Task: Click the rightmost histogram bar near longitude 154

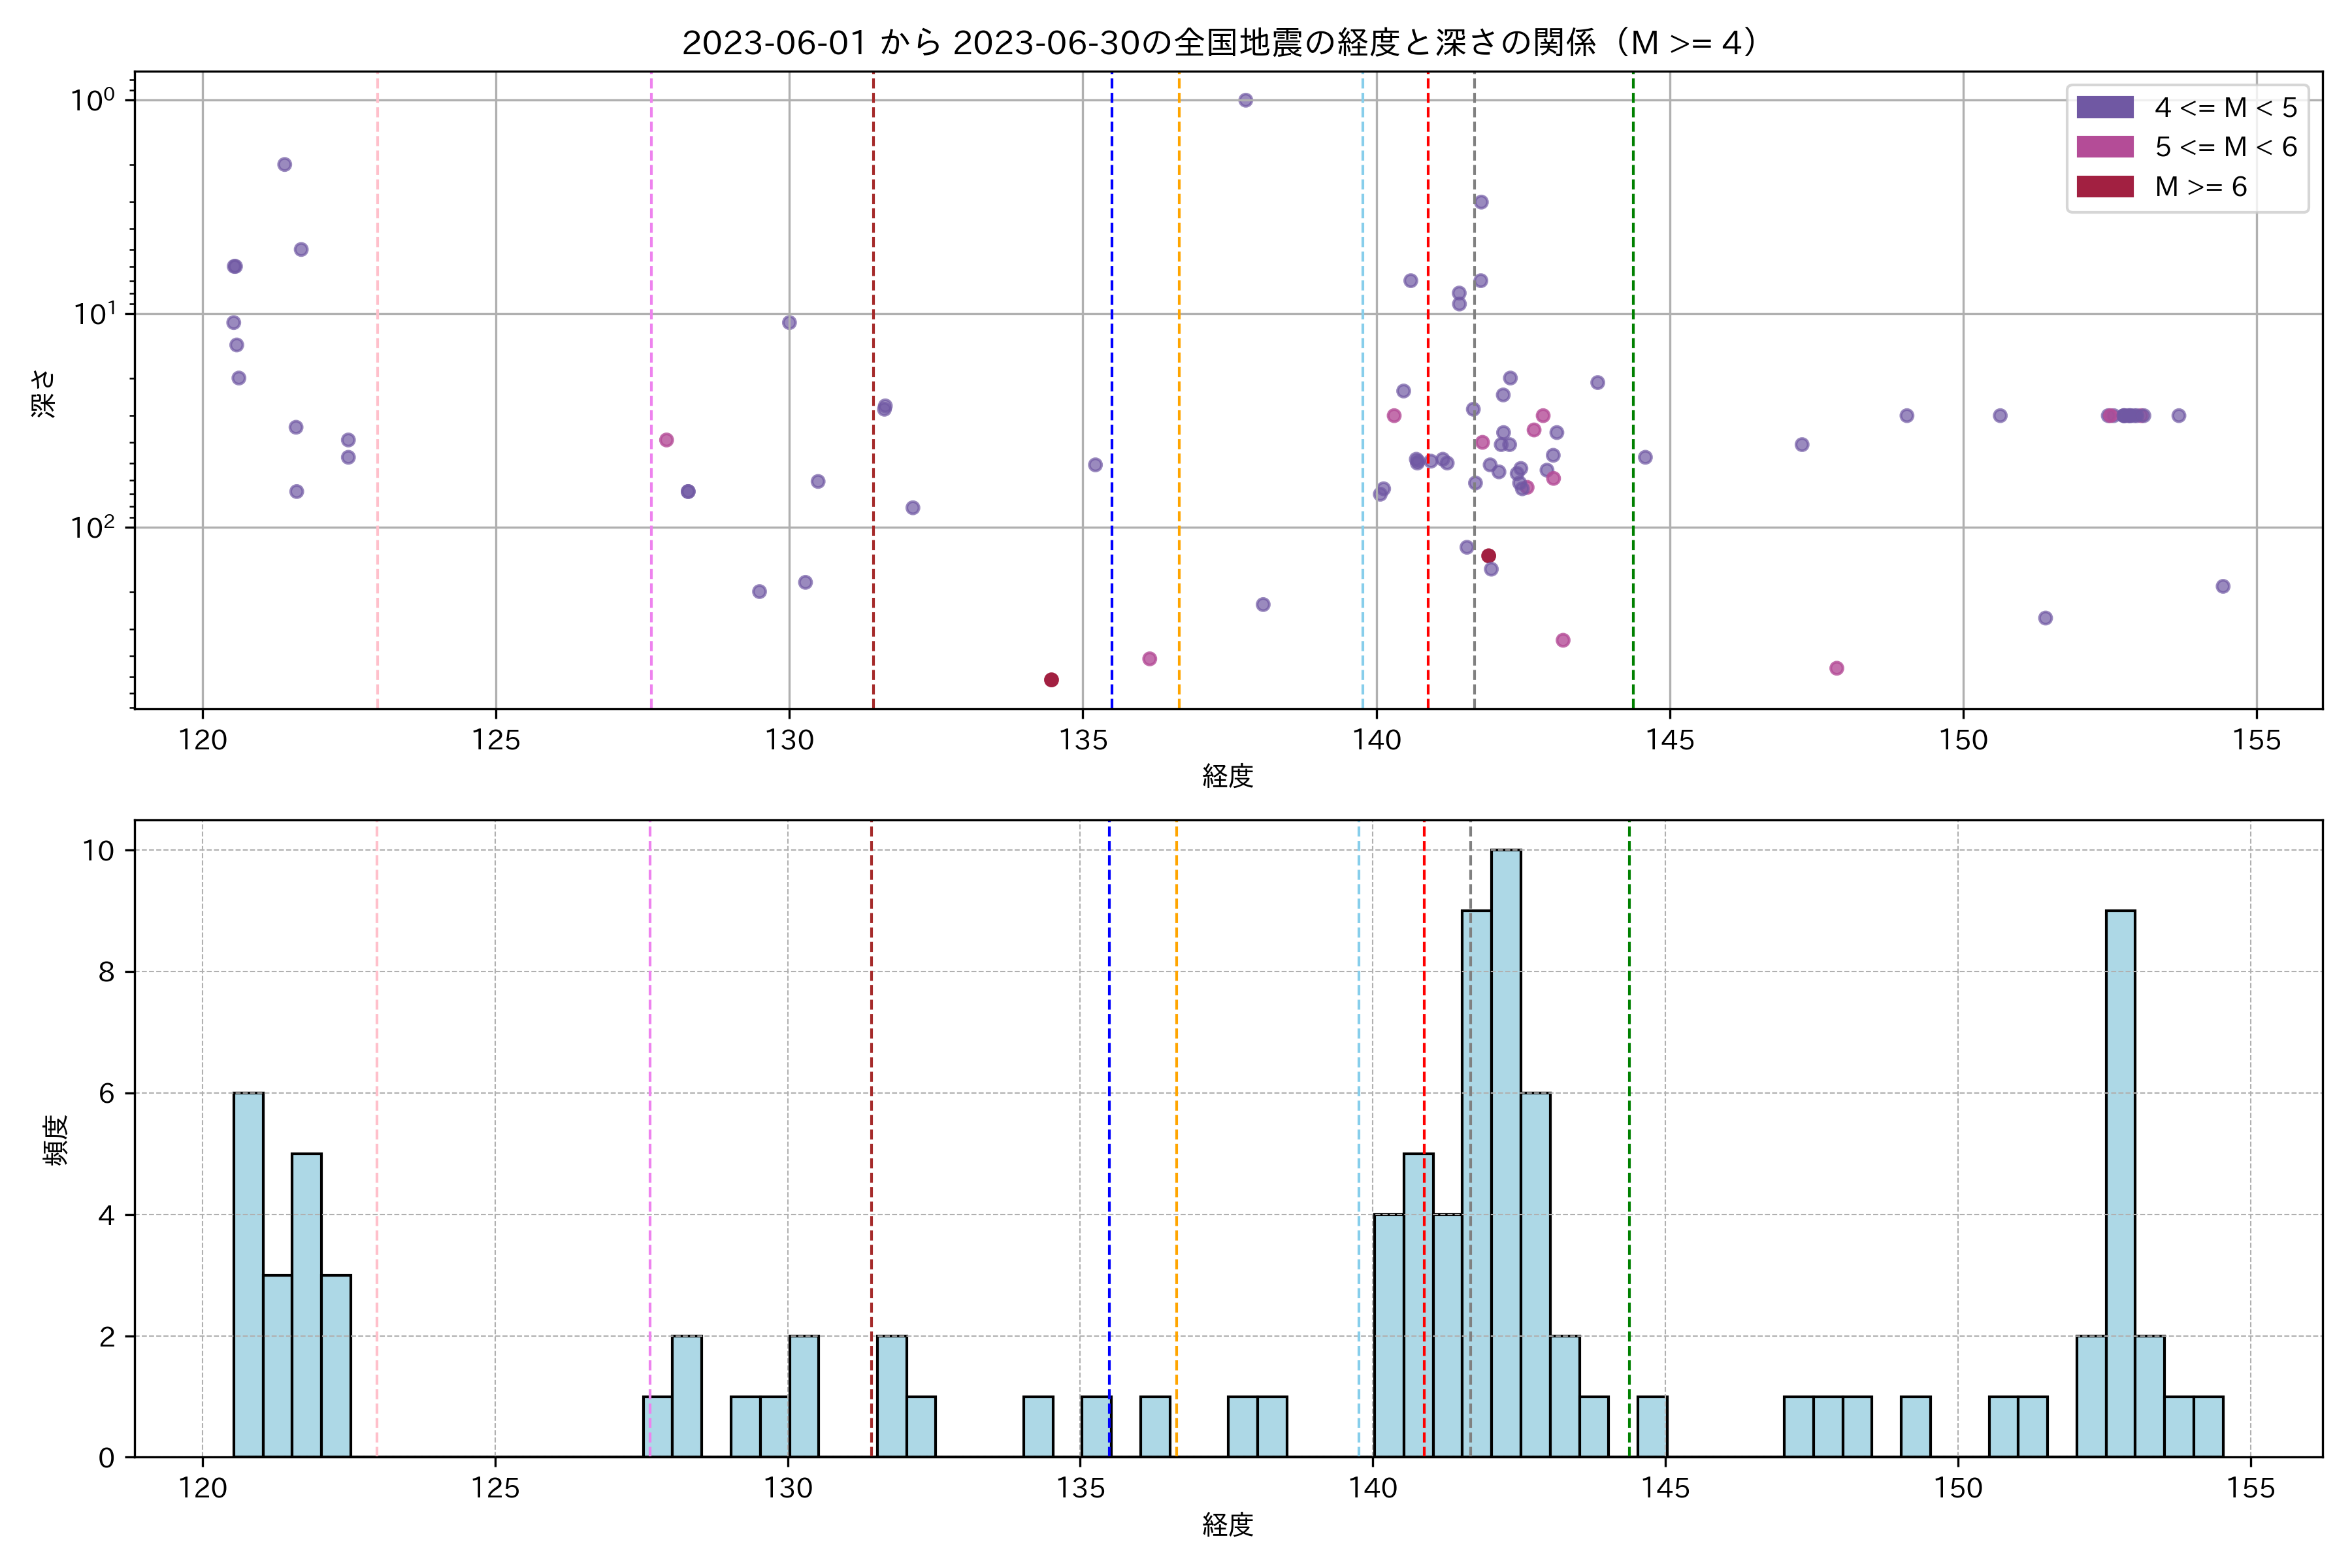Action: pyautogui.click(x=2208, y=1426)
